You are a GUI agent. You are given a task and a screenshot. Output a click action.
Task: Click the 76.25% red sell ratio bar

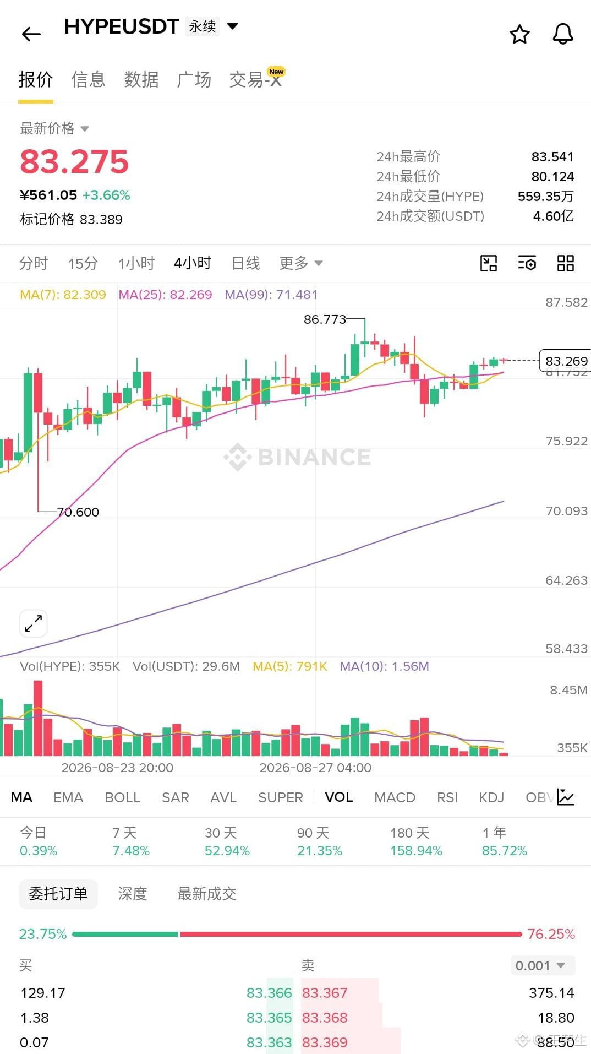point(351,934)
